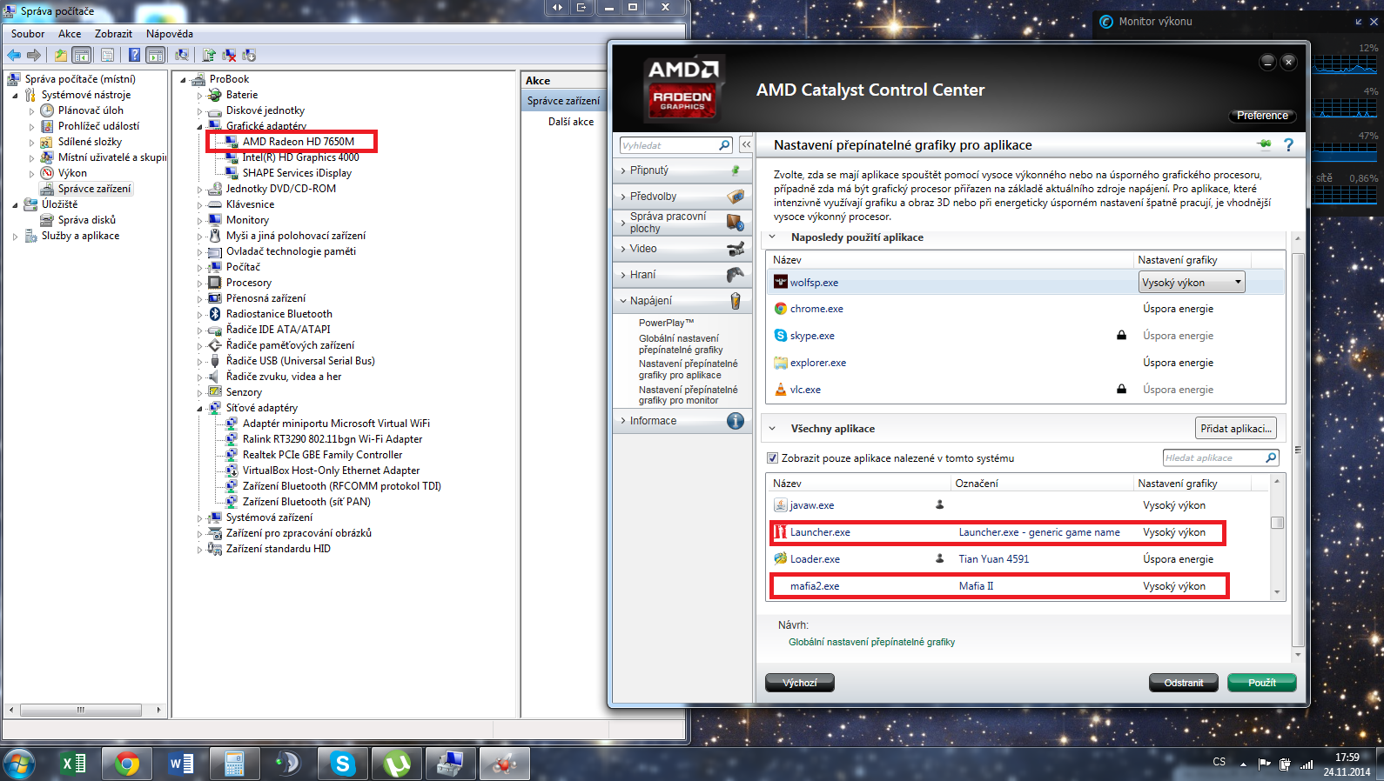1384x781 pixels.
Task: Select Správa disků in the console tree
Action: click(86, 220)
